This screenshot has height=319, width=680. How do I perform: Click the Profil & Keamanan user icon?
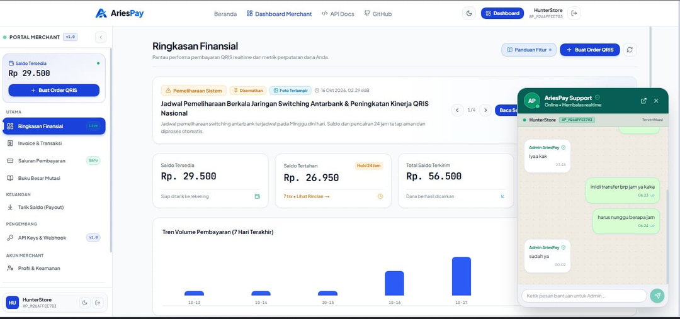click(x=10, y=268)
